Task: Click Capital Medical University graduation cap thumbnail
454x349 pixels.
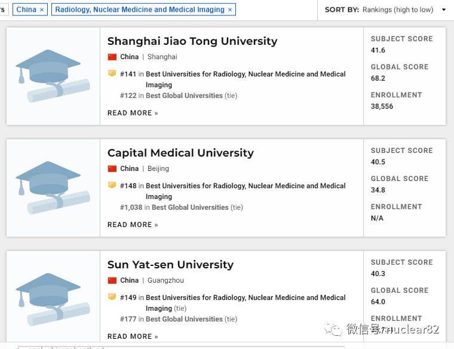Action: click(x=53, y=188)
